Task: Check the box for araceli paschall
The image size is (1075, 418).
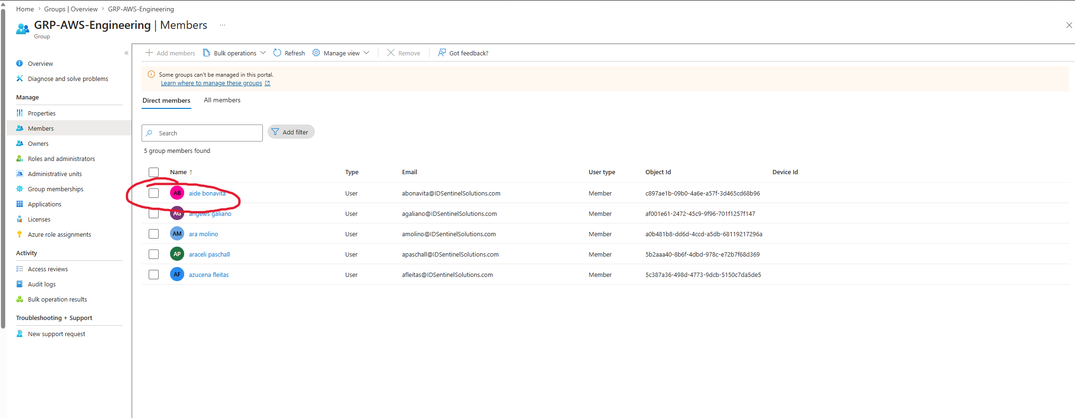Action: point(153,254)
